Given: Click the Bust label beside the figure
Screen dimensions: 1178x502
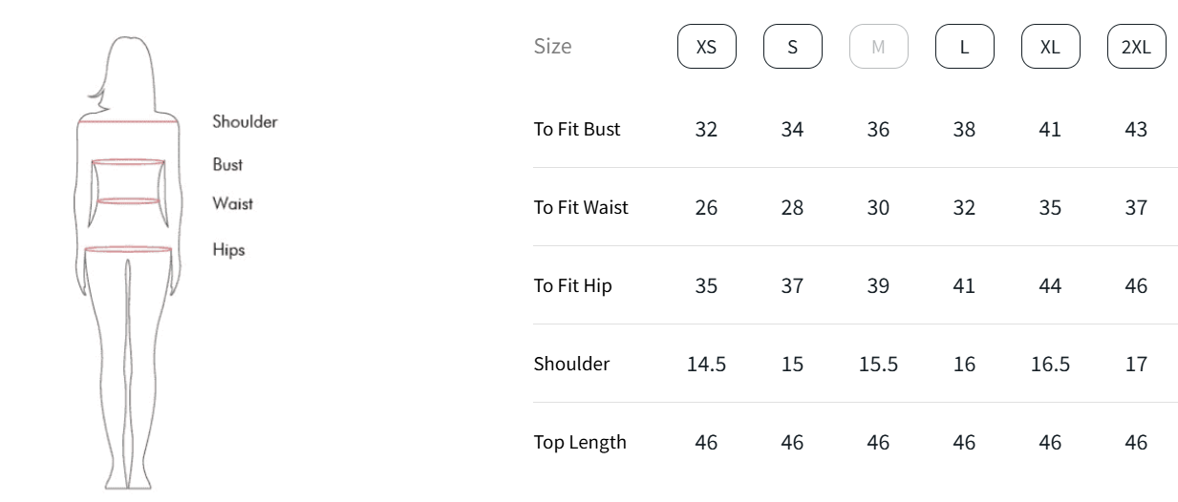Looking at the screenshot, I should (227, 164).
